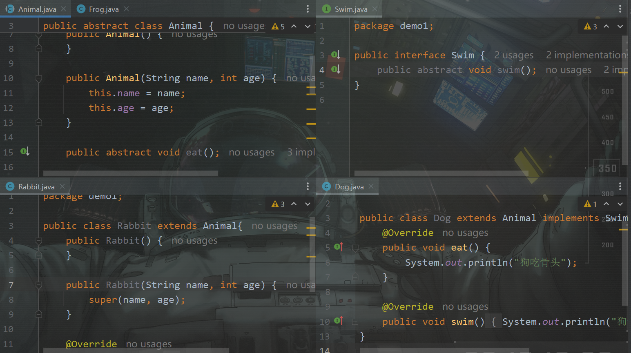The image size is (631, 353).
Task: Go to previous highlighted error in Animal.java
Action: click(x=294, y=27)
